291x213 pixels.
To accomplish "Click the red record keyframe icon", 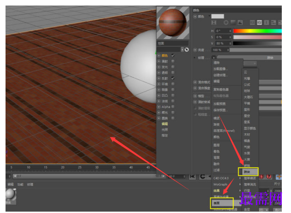I will (262, 177).
